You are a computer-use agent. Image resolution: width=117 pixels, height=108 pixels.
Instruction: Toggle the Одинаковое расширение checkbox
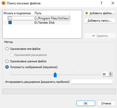11,55
